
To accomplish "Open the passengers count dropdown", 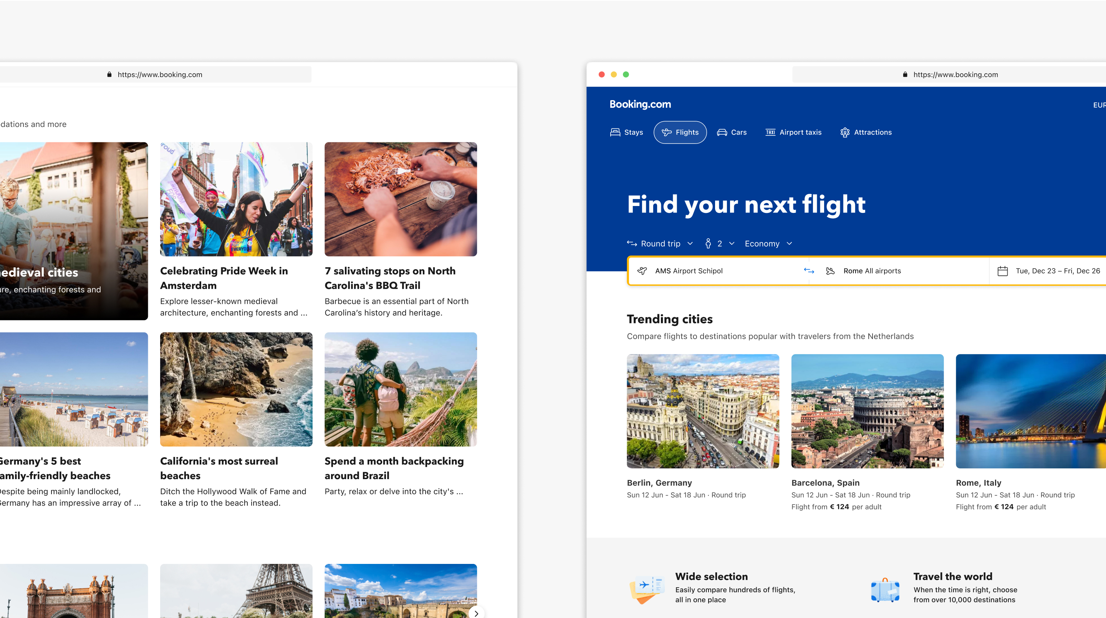I will click(x=720, y=243).
